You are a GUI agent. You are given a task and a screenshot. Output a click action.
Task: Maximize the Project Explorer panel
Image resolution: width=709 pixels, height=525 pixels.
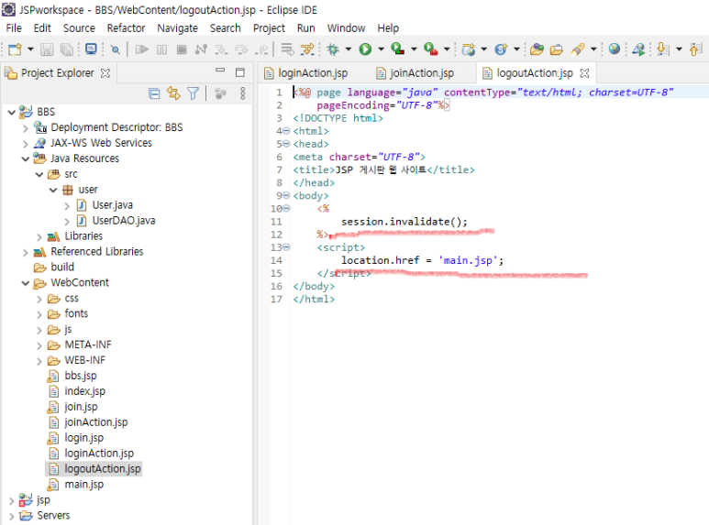click(240, 72)
